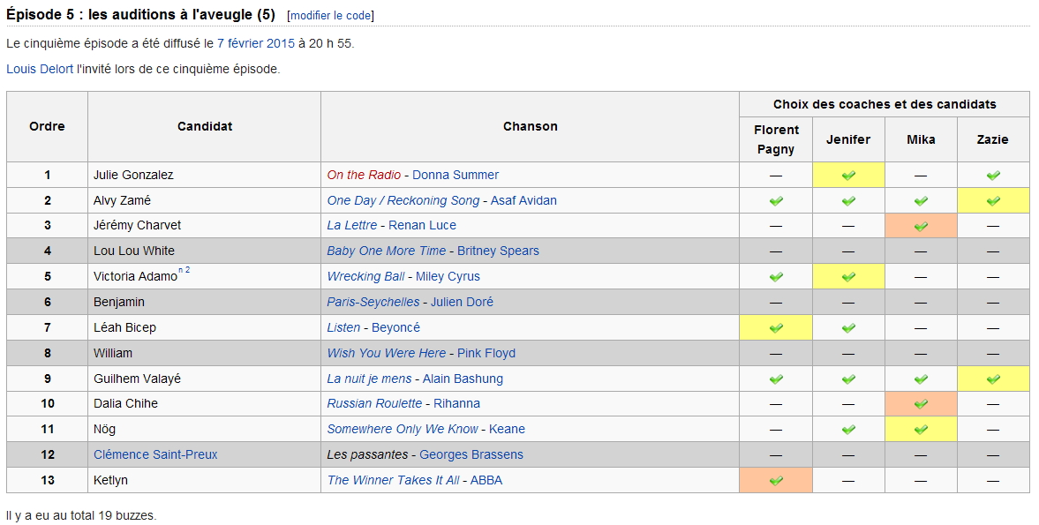This screenshot has width=1039, height=525.
Task: Click Mika's checkmark for Jérémy Charvet
Action: [921, 227]
